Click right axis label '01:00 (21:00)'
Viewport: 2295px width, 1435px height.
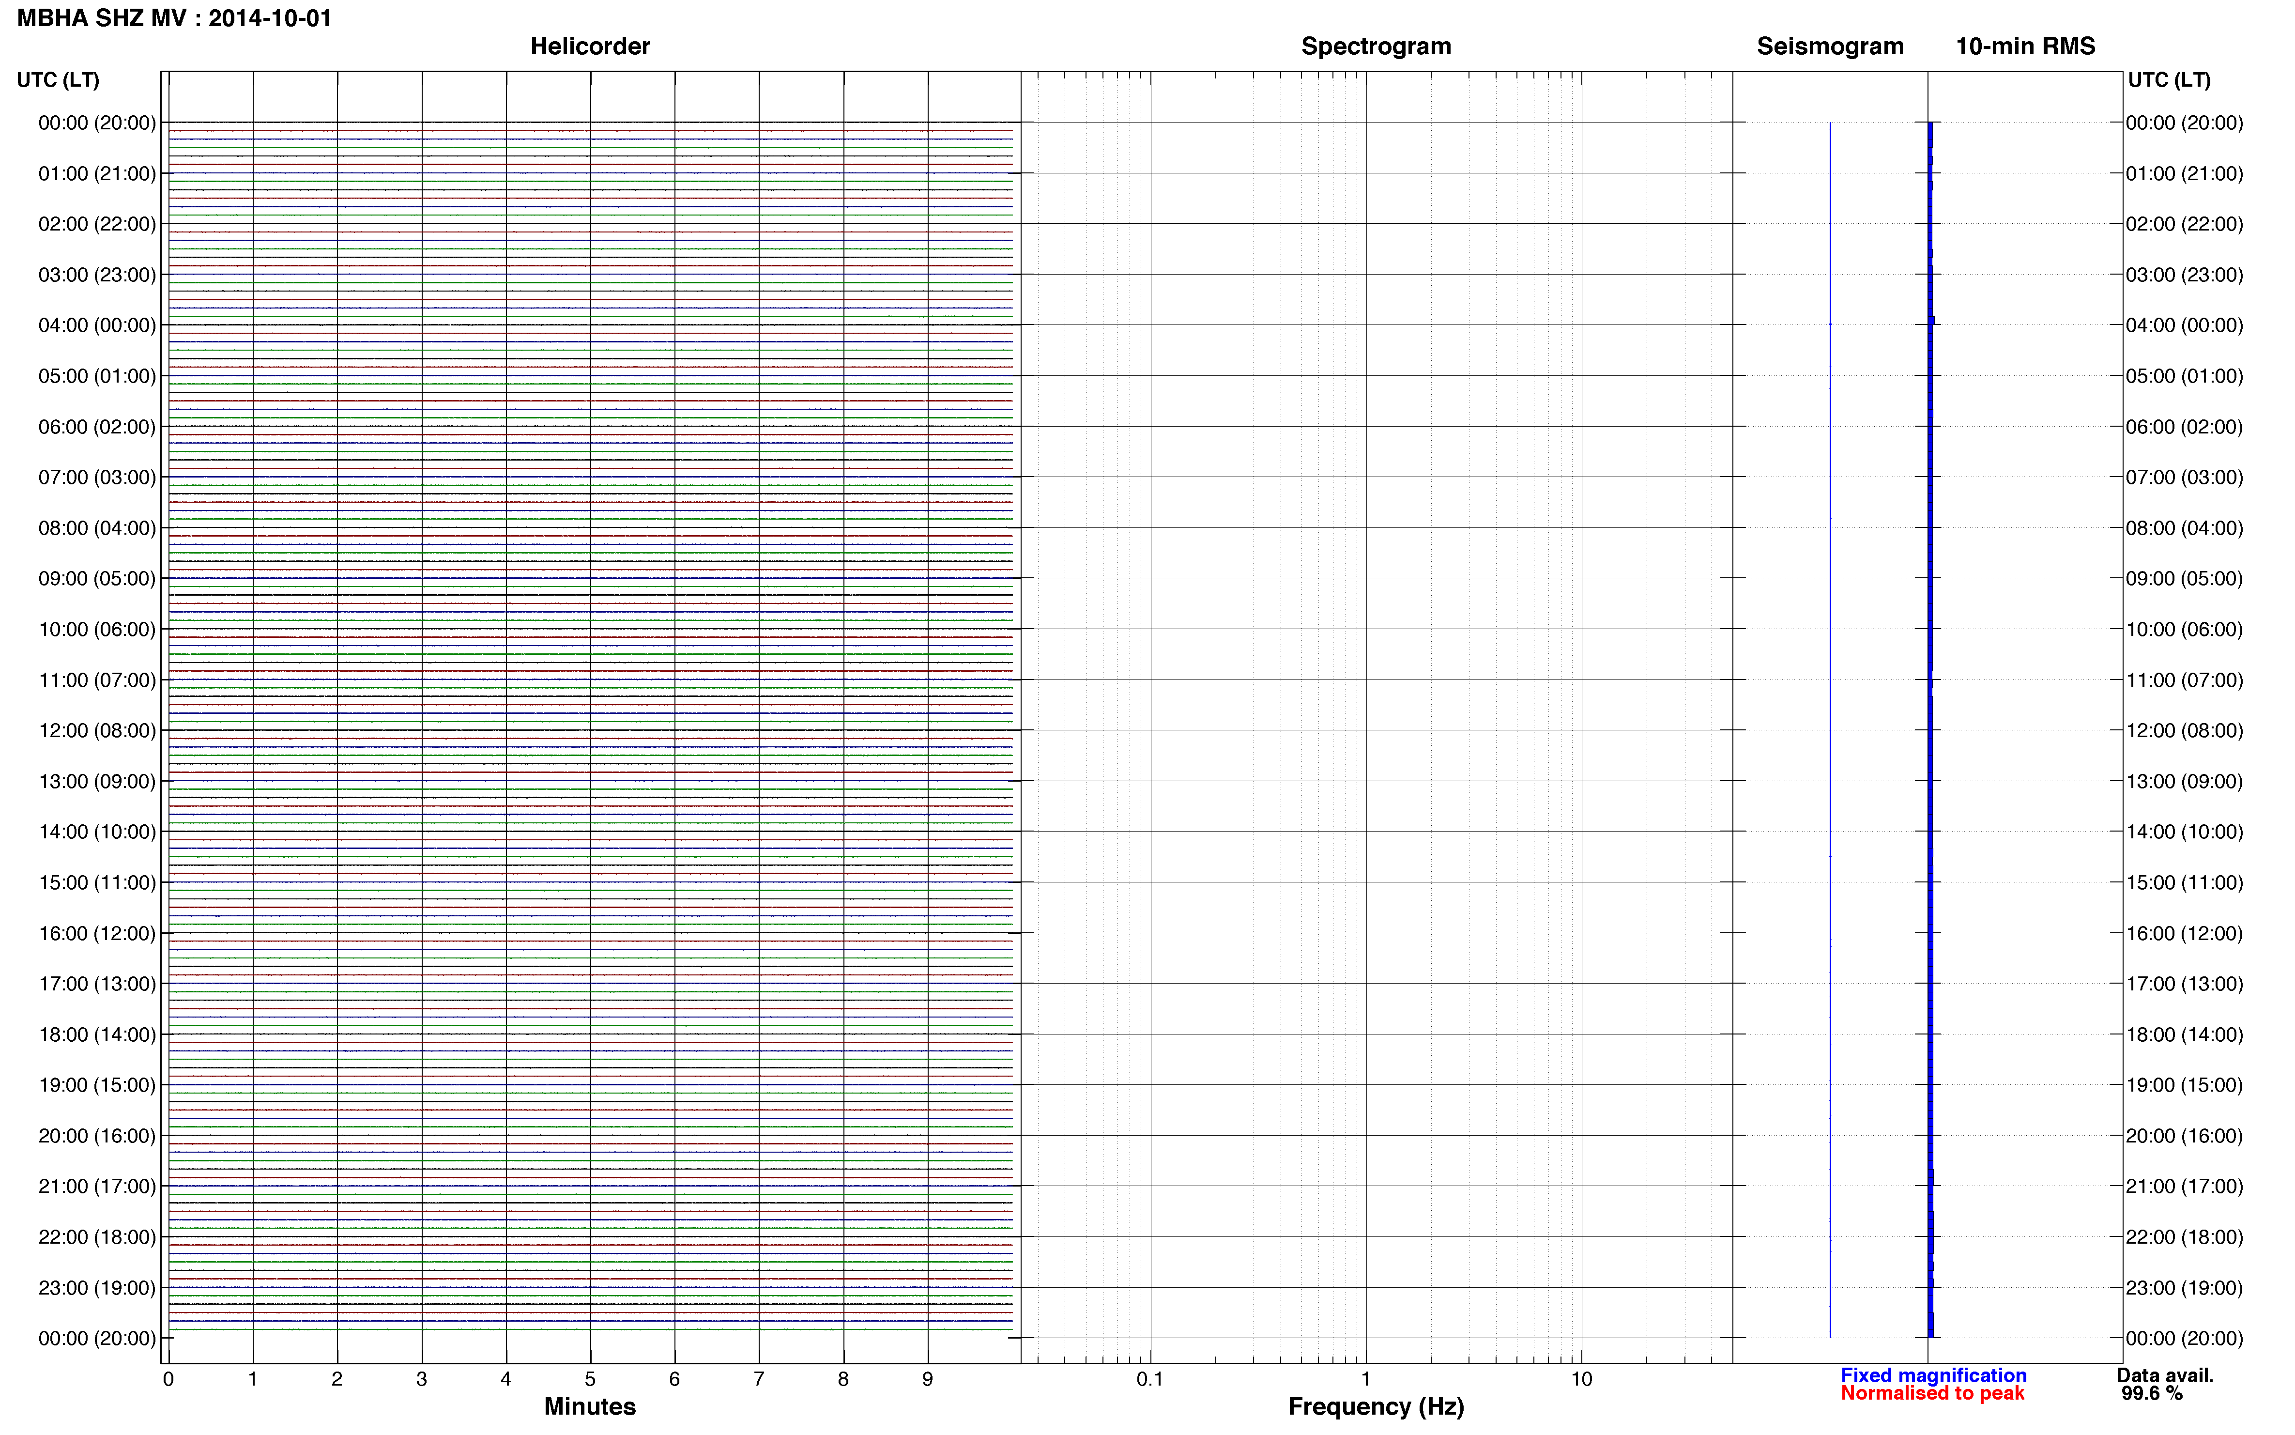pyautogui.click(x=2184, y=174)
